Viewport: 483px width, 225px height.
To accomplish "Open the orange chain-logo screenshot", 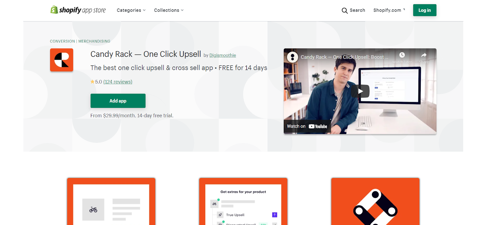I will pos(375,202).
